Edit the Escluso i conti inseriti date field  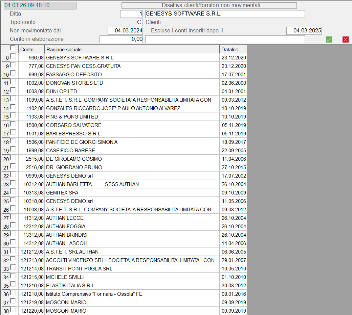304,31
